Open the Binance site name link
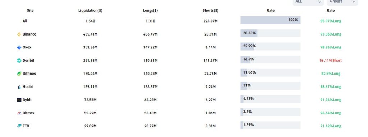Screen dimensions: 368x137 29,34
